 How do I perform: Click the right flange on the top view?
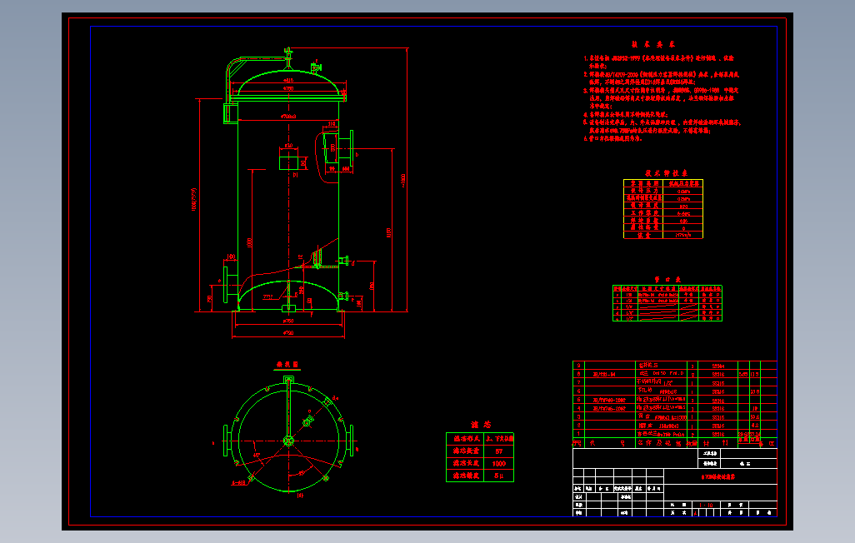[x=349, y=440]
